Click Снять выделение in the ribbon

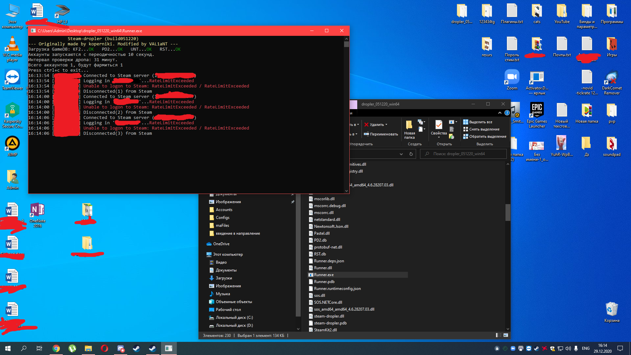point(481,129)
